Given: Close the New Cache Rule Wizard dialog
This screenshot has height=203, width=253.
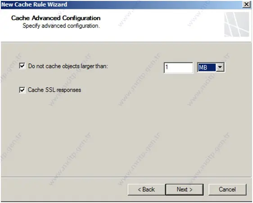Looking at the screenshot, I should pyautogui.click(x=246, y=5).
